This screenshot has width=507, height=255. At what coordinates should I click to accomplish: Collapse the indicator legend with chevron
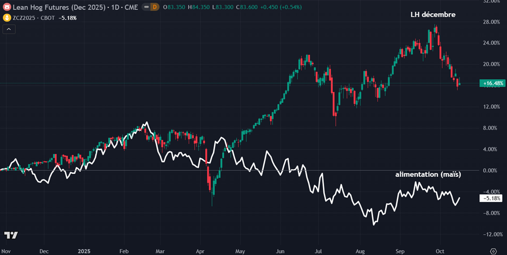[9, 29]
